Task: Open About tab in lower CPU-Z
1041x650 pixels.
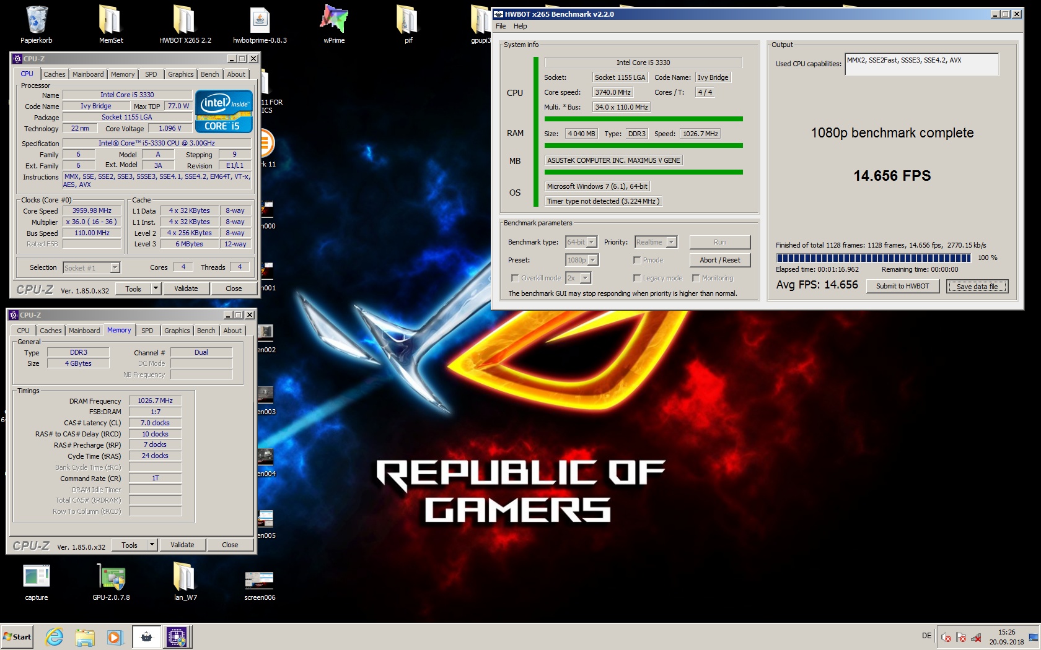Action: 233,331
